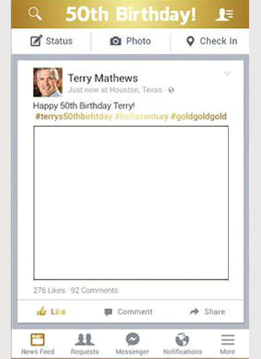This screenshot has height=359, width=261.
Task: Click the Terry Mathews name link
Action: coord(103,78)
